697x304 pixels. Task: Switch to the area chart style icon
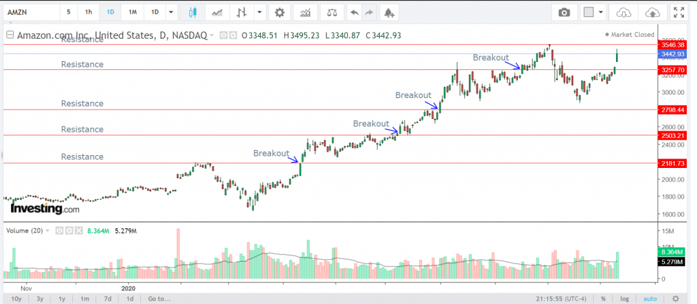217,12
